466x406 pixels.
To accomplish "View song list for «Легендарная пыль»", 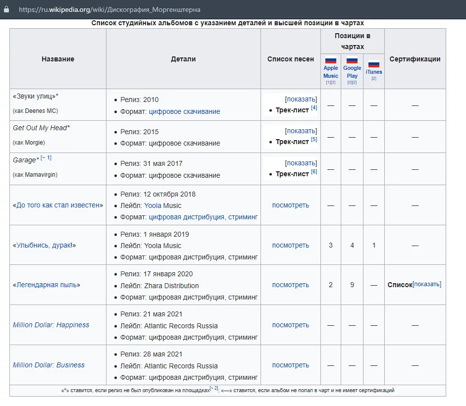I will (x=290, y=285).
